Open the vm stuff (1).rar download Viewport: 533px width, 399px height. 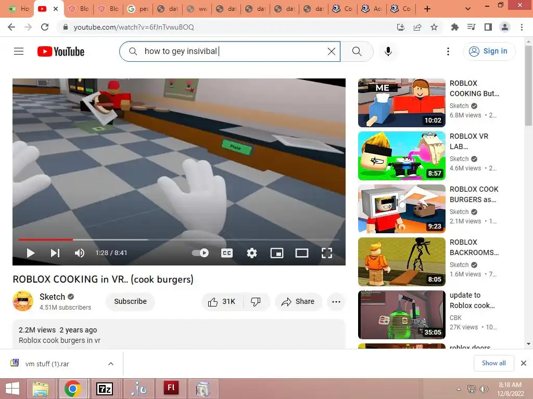coord(47,364)
